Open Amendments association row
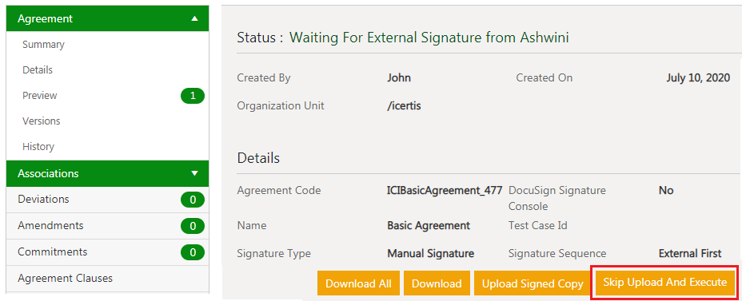 pos(107,226)
